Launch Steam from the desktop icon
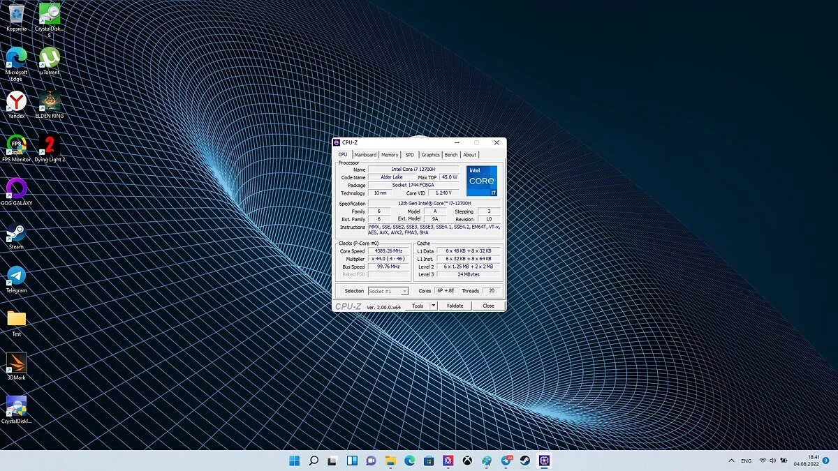The image size is (838, 471). [x=16, y=232]
